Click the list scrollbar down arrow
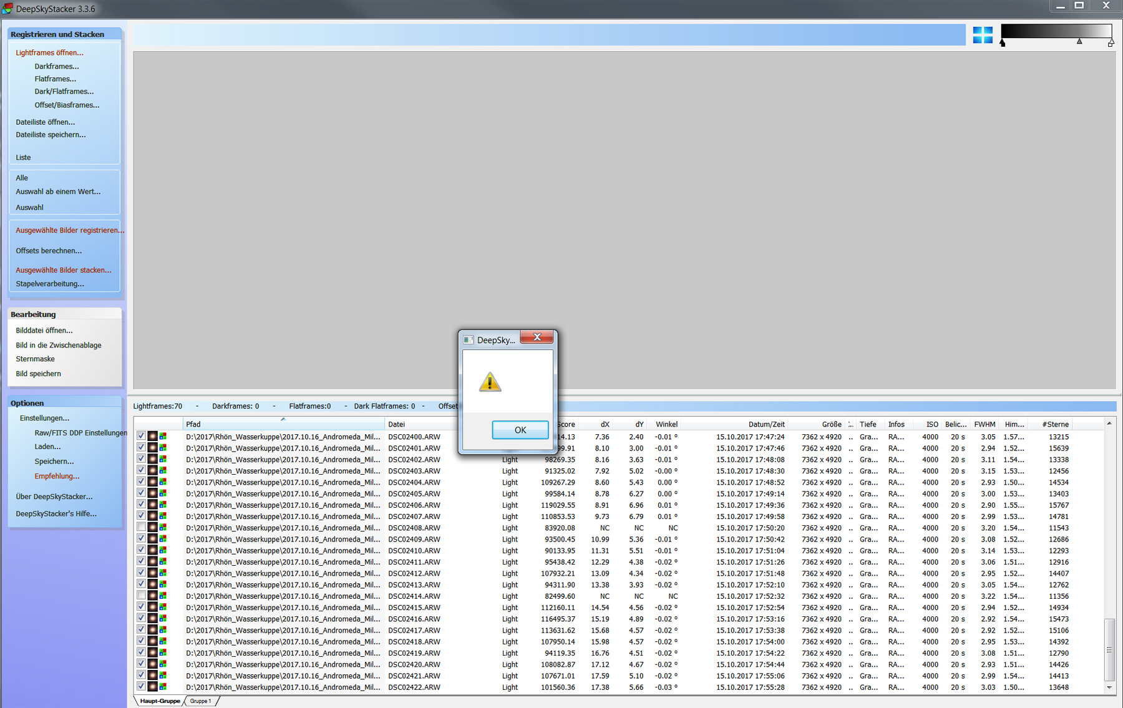This screenshot has height=708, width=1123. [1109, 687]
